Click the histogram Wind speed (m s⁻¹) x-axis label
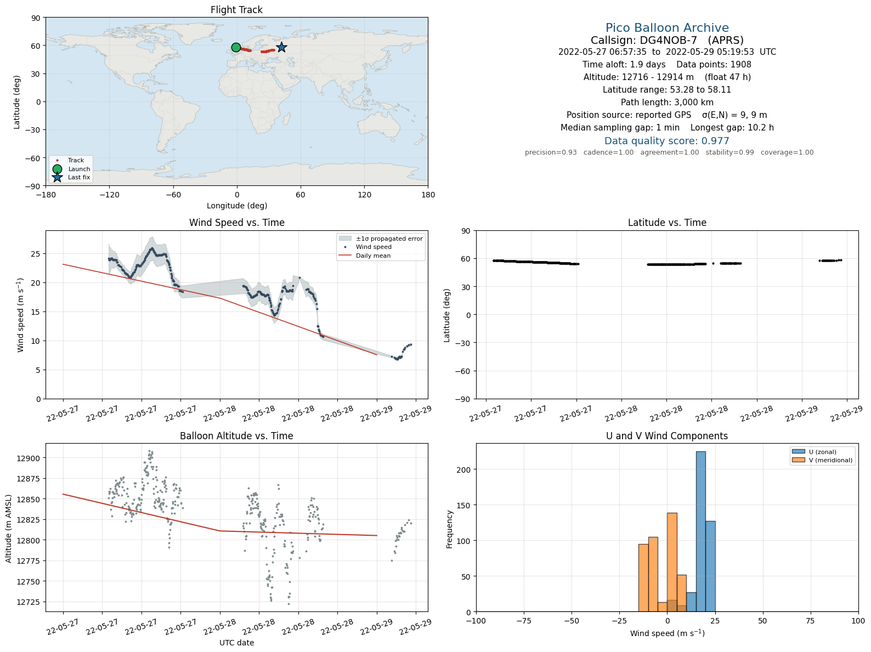The image size is (871, 652). [667, 633]
